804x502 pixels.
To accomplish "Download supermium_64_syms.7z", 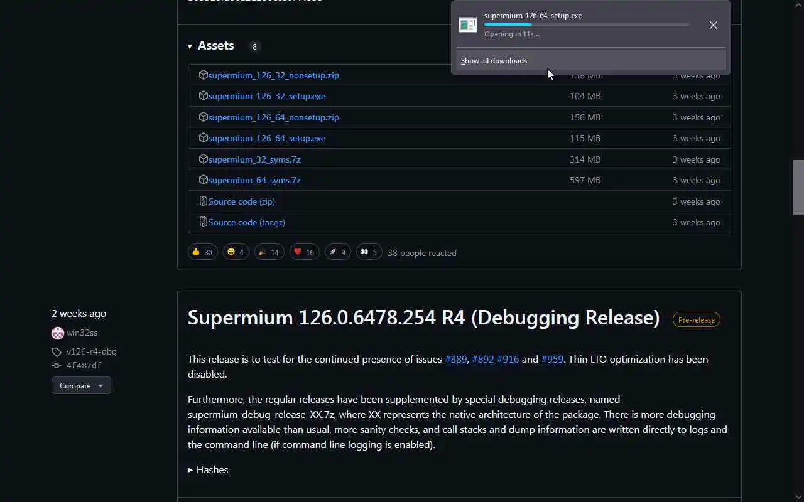I will [254, 180].
